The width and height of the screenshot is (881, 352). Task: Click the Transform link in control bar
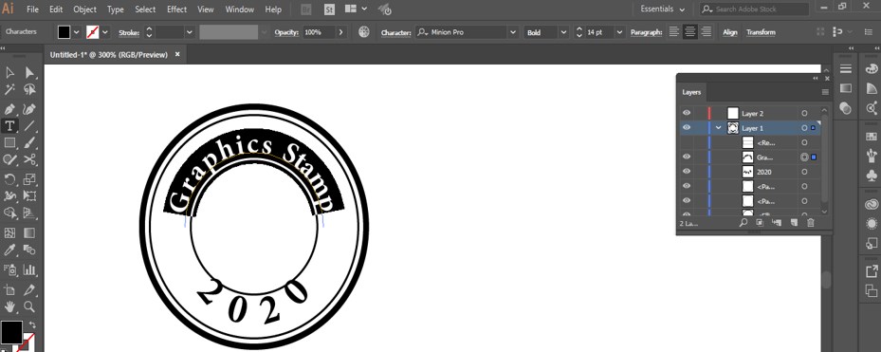coord(761,32)
